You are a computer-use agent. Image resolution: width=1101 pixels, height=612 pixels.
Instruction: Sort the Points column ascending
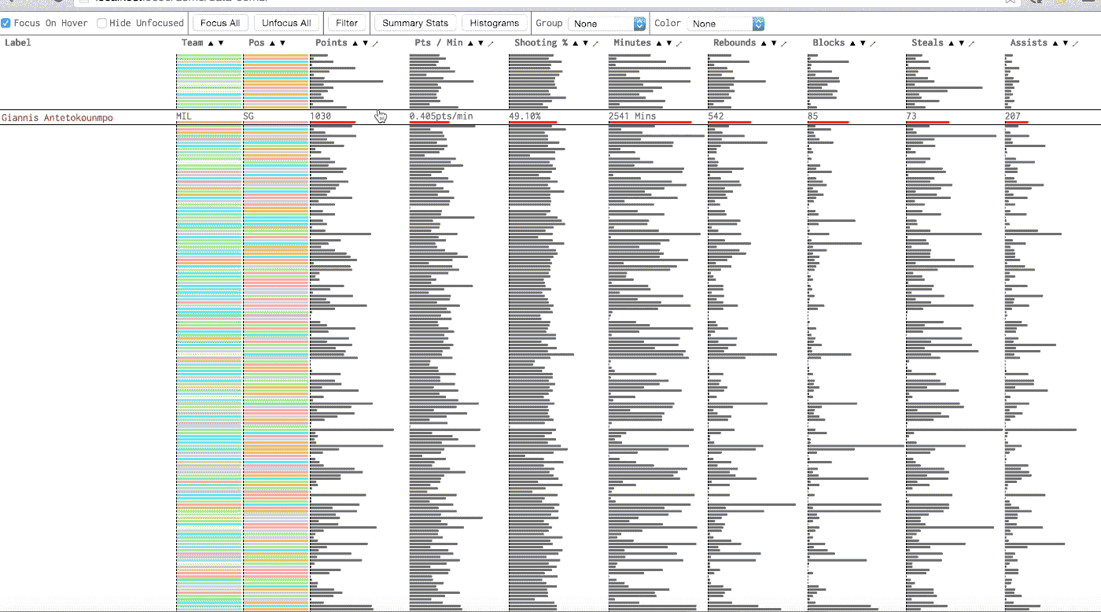355,42
